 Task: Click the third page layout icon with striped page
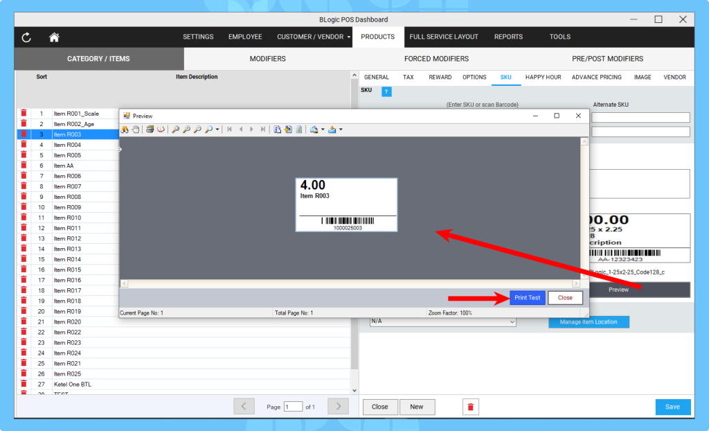click(299, 130)
